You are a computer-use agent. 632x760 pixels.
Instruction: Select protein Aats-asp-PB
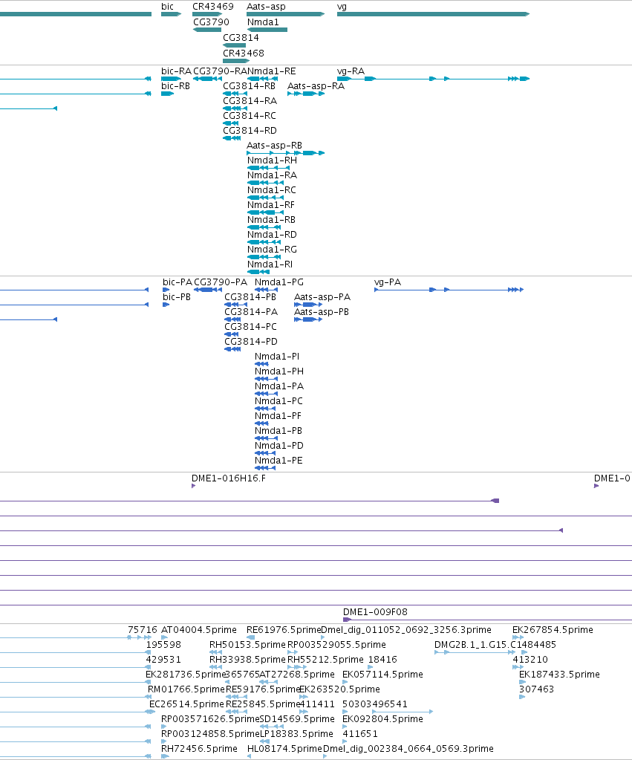click(308, 319)
